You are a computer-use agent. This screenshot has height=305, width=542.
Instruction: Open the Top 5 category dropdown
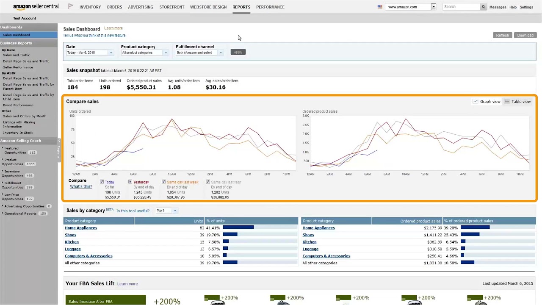tap(166, 211)
